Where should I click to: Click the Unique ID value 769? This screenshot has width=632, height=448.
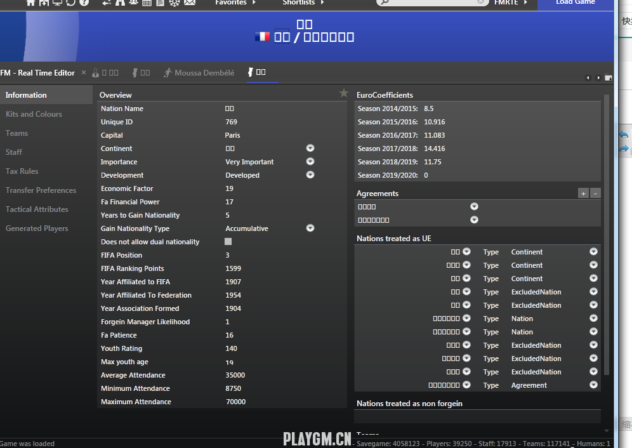click(x=232, y=122)
